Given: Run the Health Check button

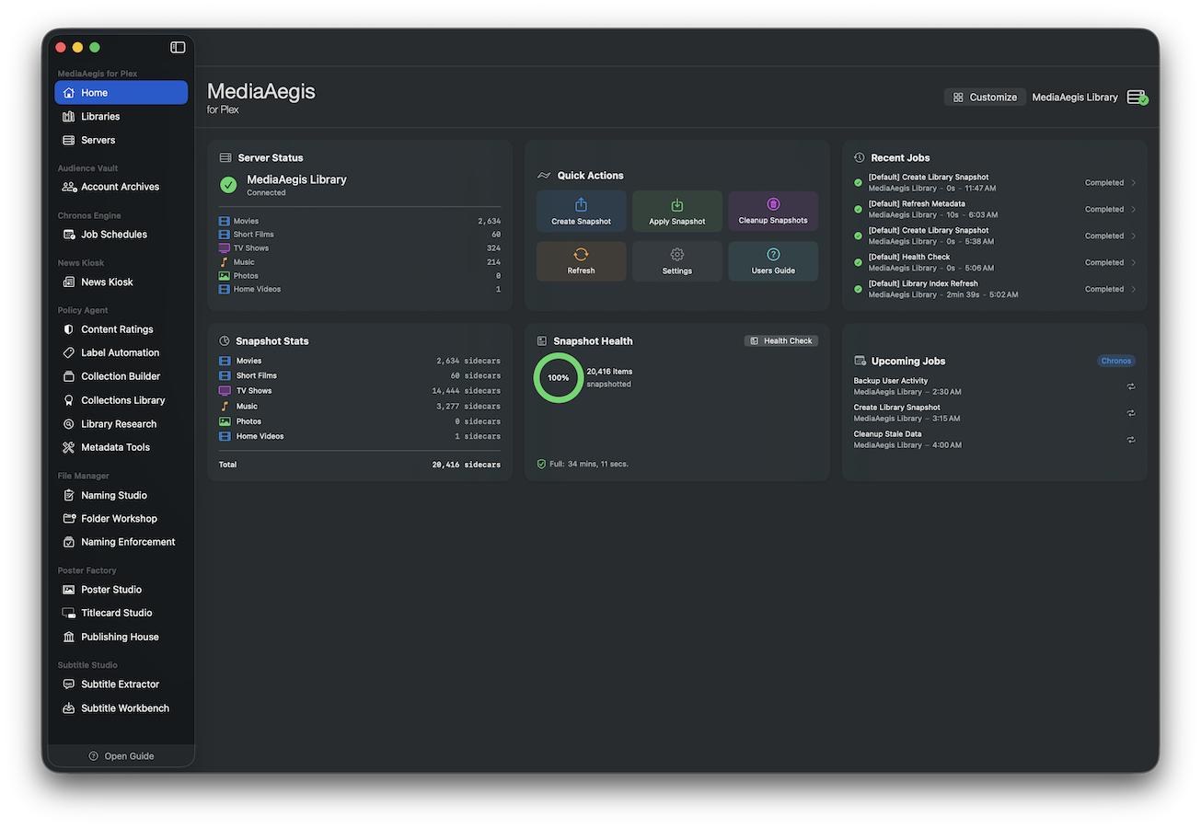Looking at the screenshot, I should pyautogui.click(x=781, y=340).
